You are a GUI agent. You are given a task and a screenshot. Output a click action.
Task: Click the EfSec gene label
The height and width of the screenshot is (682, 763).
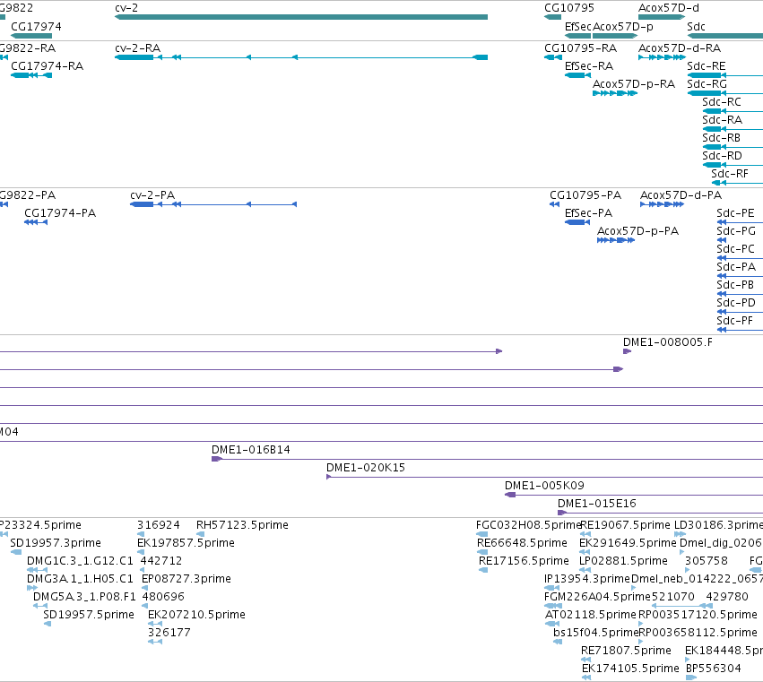578,26
